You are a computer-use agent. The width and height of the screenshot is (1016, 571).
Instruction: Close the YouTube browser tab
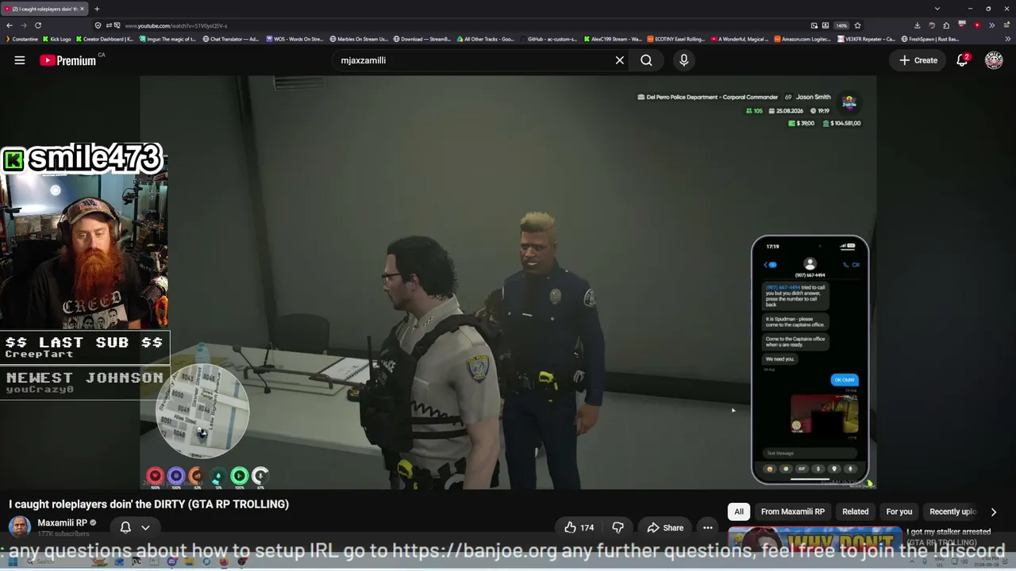(82, 9)
